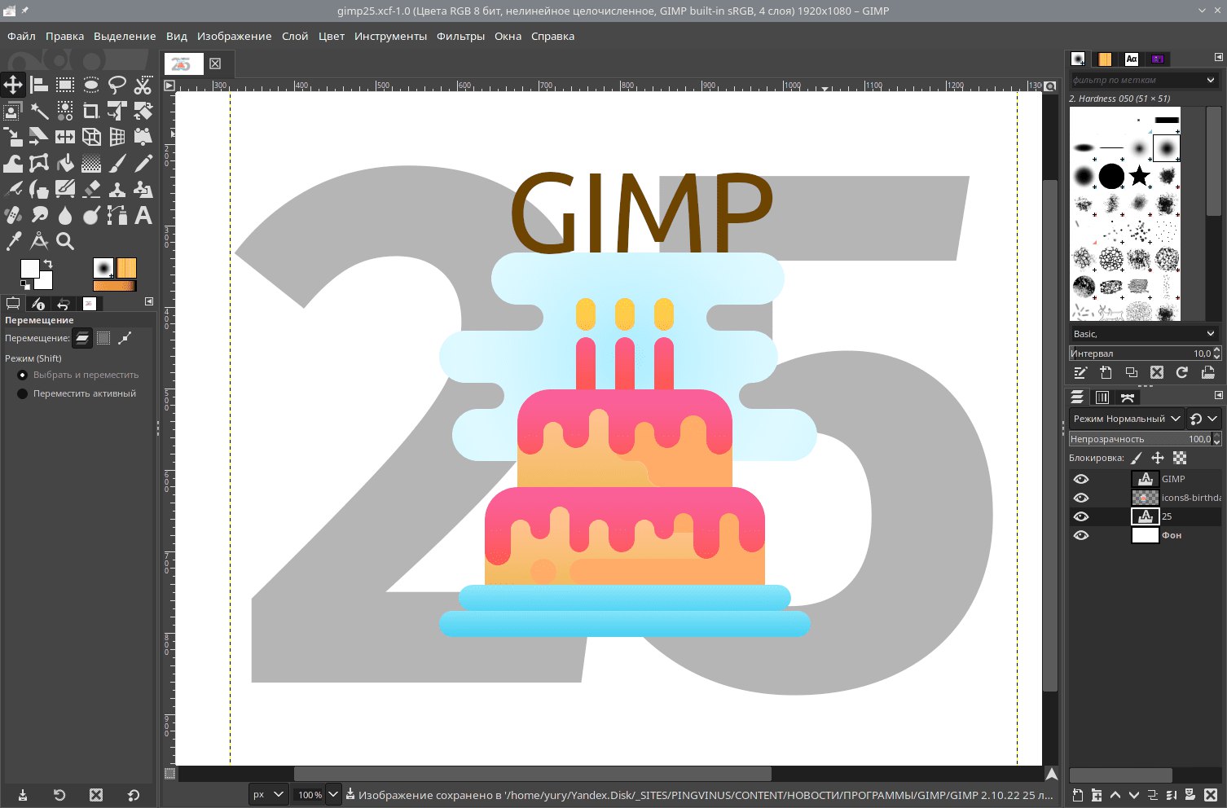The image size is (1227, 808).
Task: Open the layer mode group switch dropdown
Action: click(x=1203, y=419)
